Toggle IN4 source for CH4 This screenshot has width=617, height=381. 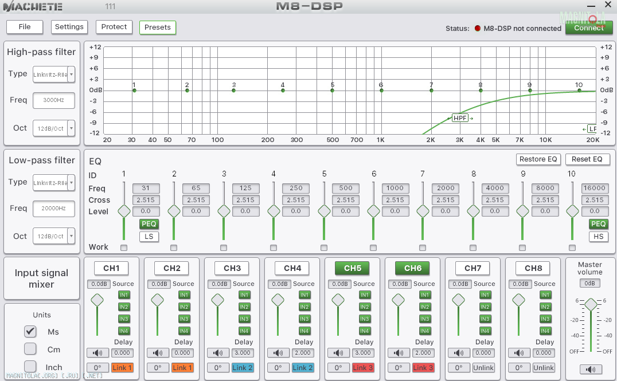pyautogui.click(x=304, y=331)
